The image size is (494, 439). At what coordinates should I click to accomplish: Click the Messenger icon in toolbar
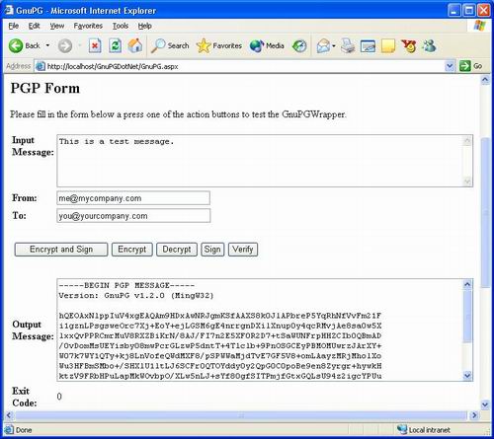(x=430, y=45)
